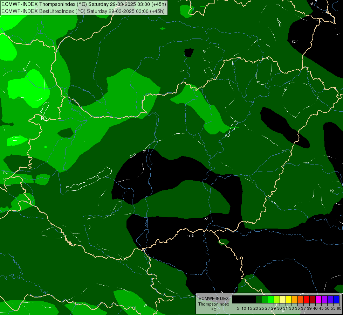The width and height of the screenshot is (343, 315).
Task: Pick the dark red 39–40 legend swatch
Action: (x=313, y=299)
